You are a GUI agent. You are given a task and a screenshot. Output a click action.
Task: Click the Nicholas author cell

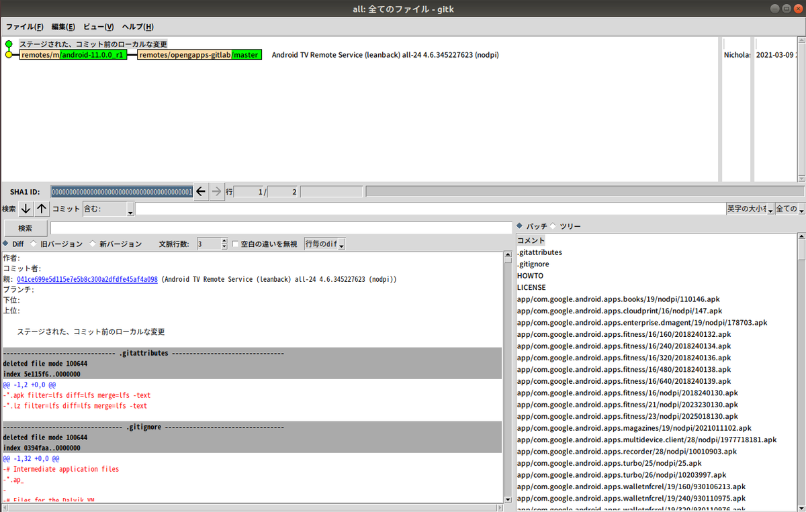[736, 55]
